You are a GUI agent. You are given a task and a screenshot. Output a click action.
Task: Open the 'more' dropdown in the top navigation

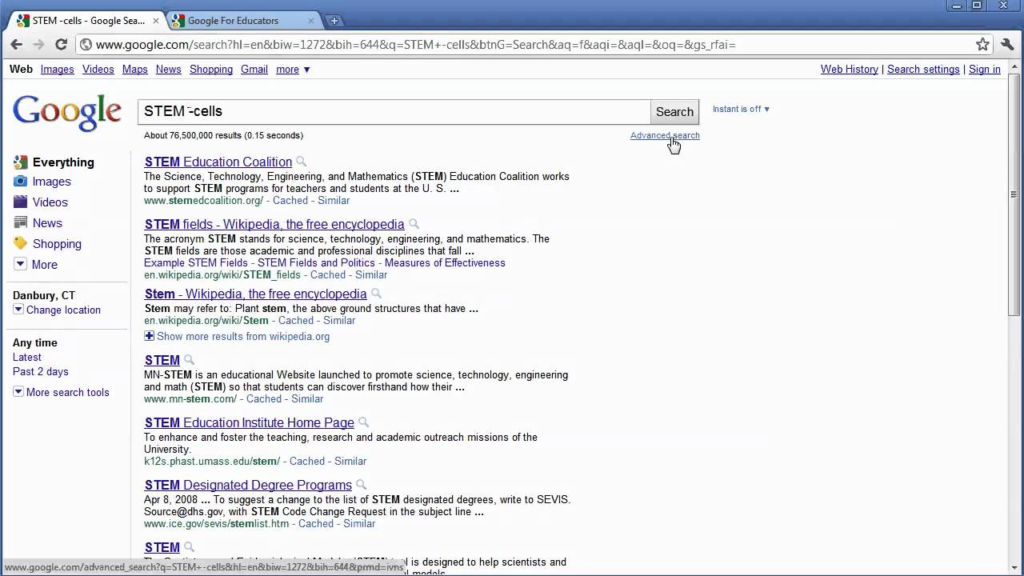coord(293,70)
